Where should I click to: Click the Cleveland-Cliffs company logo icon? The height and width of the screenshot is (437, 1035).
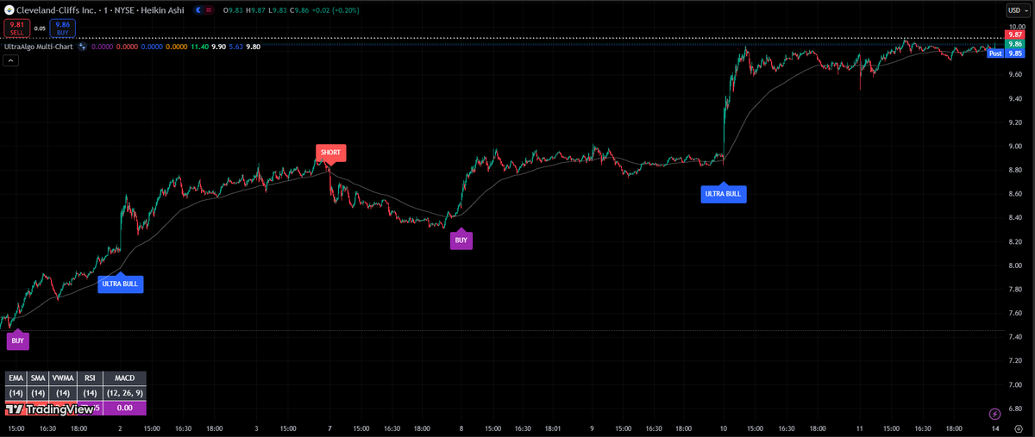[9, 10]
